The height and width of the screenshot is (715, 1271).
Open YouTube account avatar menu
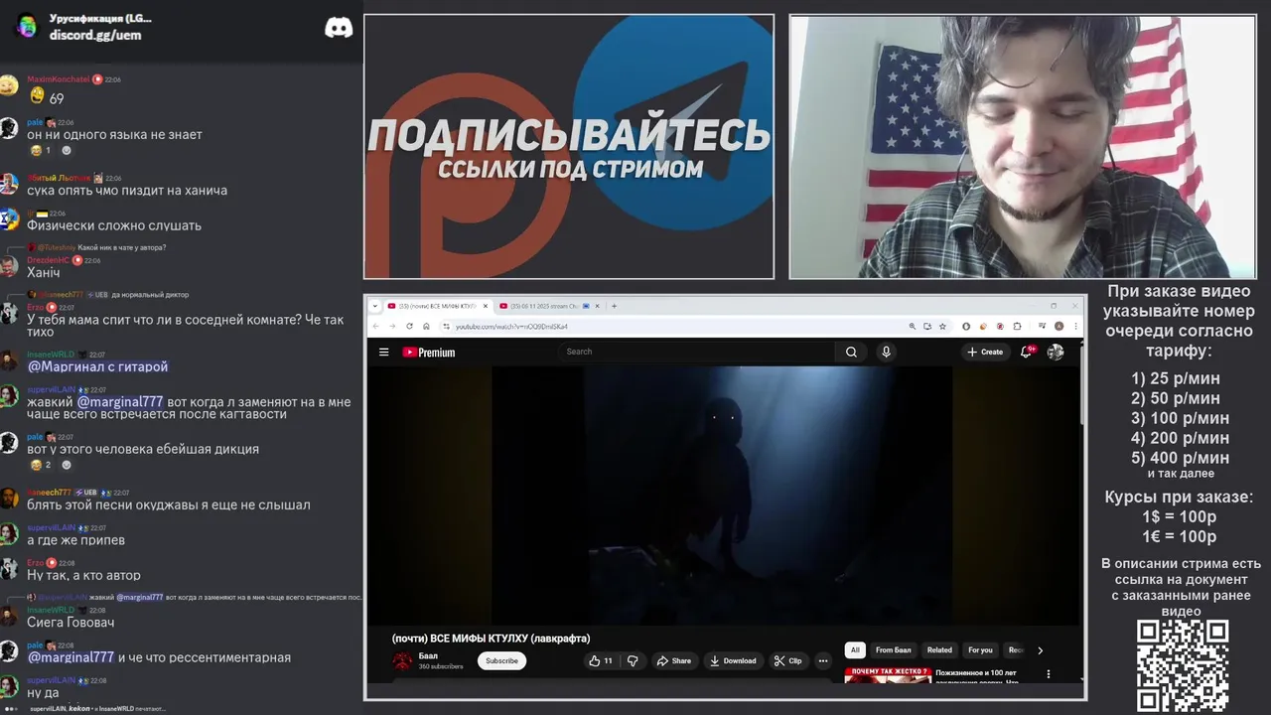[x=1056, y=352]
